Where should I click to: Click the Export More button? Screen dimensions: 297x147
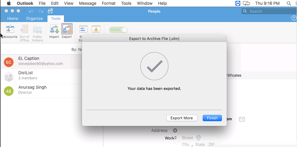[x=182, y=118]
